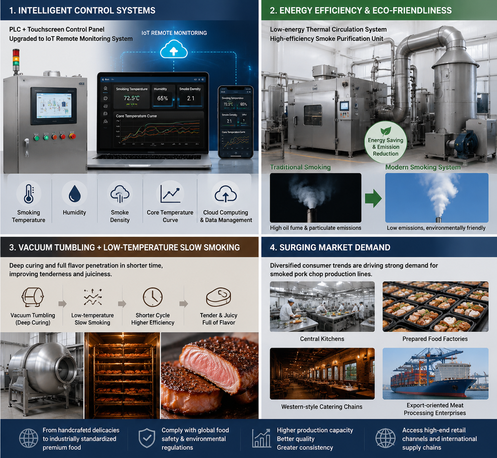Click the shield checkmark compliance icon
This screenshot has width=497, height=458.
(x=147, y=438)
